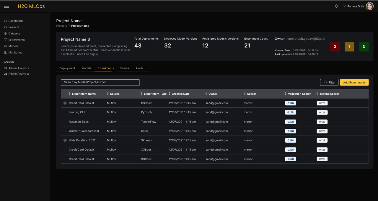Toggle status dot on first Credit Card Default row
Viewport: 378px width, 201px height.
coord(65,103)
